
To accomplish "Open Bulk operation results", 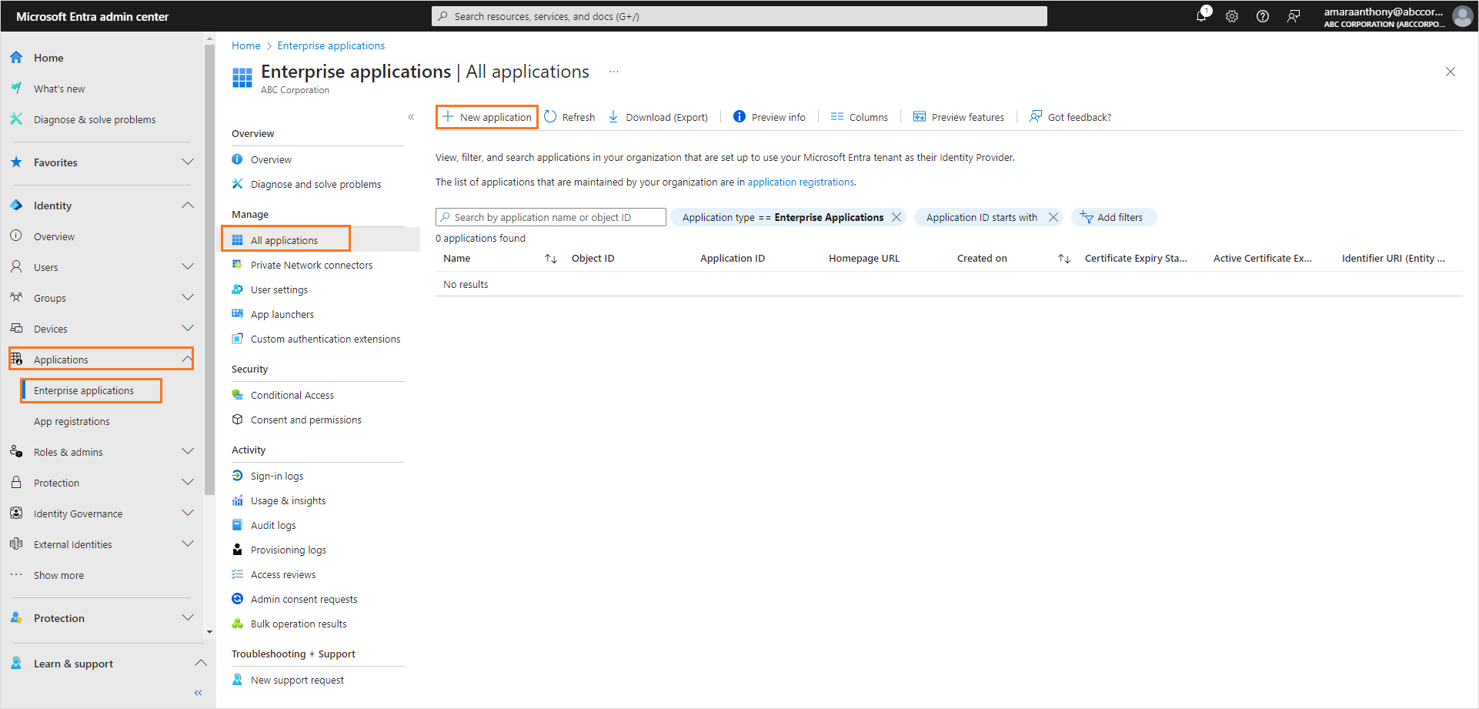I will click(299, 624).
